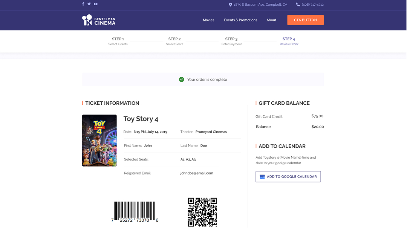The height and width of the screenshot is (228, 407).
Task: Click the ticket QR code
Action: point(202,212)
